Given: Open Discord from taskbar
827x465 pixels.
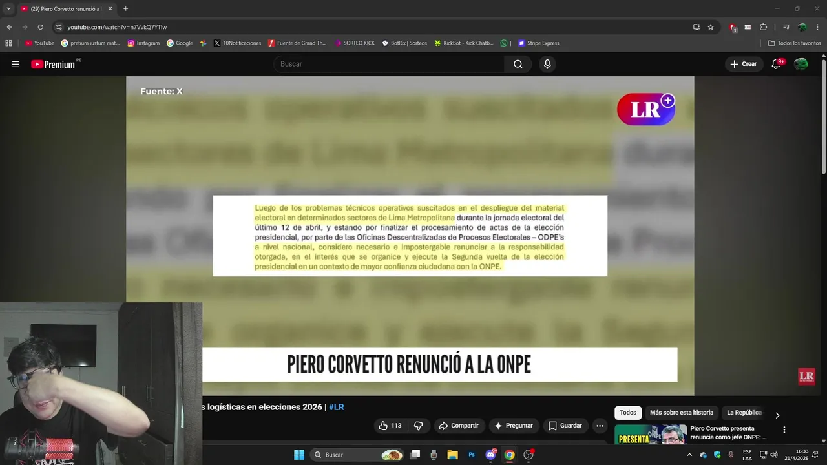Looking at the screenshot, I should click(x=491, y=455).
